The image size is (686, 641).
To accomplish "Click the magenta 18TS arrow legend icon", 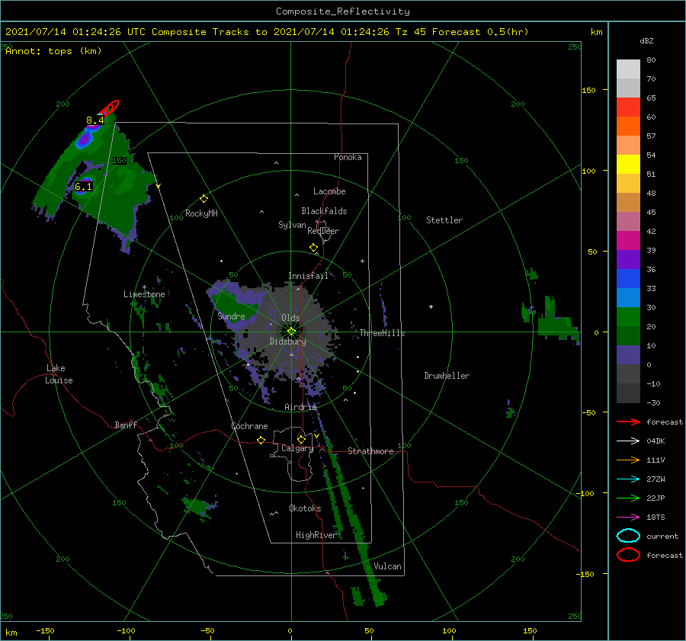I will pyautogui.click(x=628, y=518).
